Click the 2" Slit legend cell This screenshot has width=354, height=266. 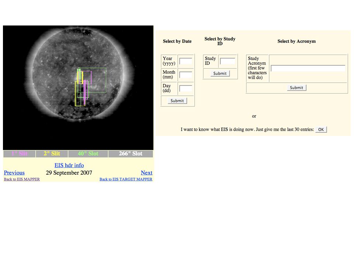52,154
